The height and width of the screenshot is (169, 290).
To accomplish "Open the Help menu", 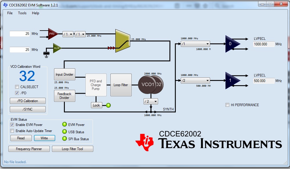I will [35, 13].
